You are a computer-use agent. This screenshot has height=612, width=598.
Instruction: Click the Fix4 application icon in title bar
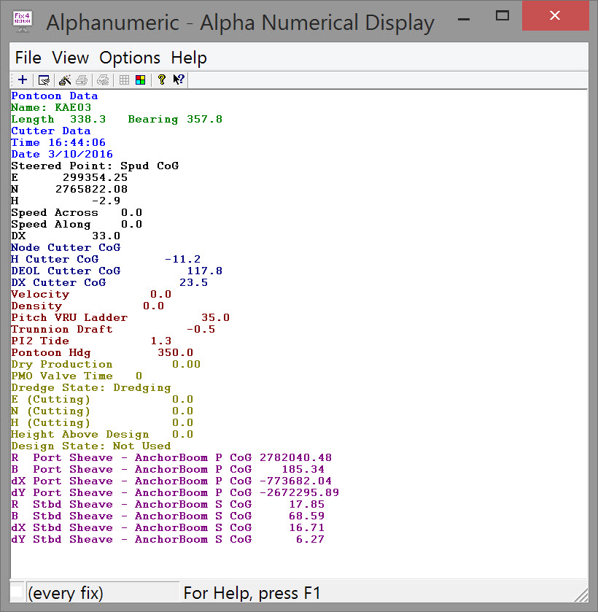coord(23,20)
